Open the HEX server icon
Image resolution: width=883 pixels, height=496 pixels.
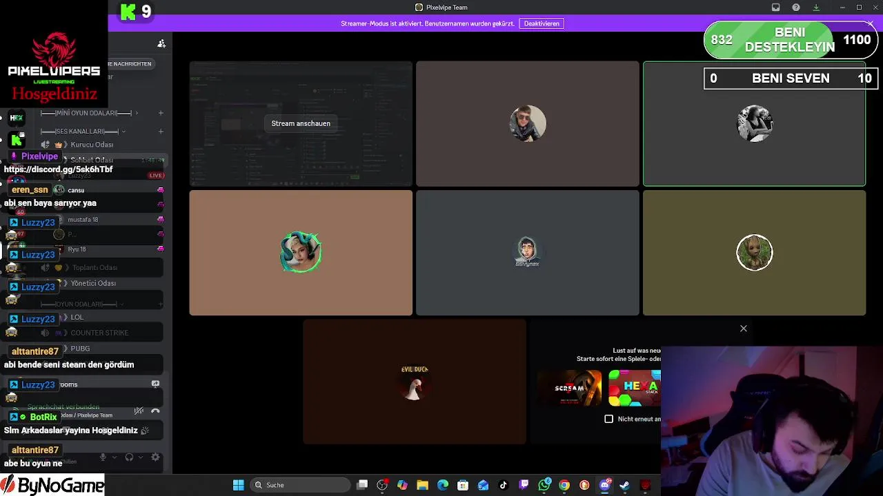click(17, 118)
